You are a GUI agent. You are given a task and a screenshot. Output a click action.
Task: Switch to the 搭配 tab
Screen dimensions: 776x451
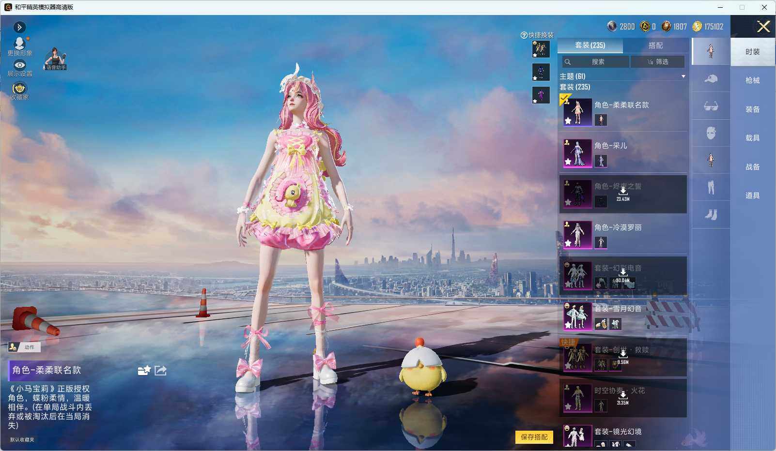tap(655, 45)
